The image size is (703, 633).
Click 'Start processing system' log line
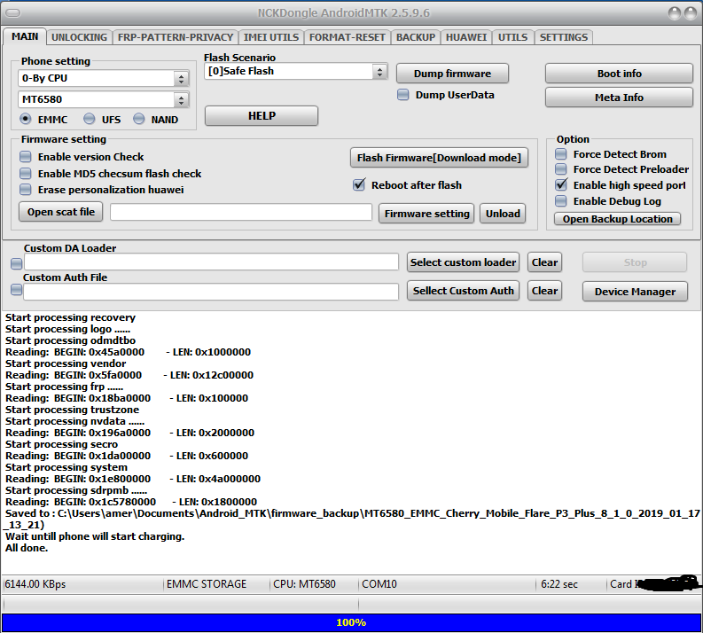[x=66, y=467]
